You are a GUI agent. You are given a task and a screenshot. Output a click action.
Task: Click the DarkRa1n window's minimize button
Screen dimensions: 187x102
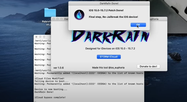pyautogui.click(x=57, y=19)
